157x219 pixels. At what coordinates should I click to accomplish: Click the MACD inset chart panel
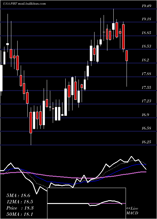click(86, 203)
